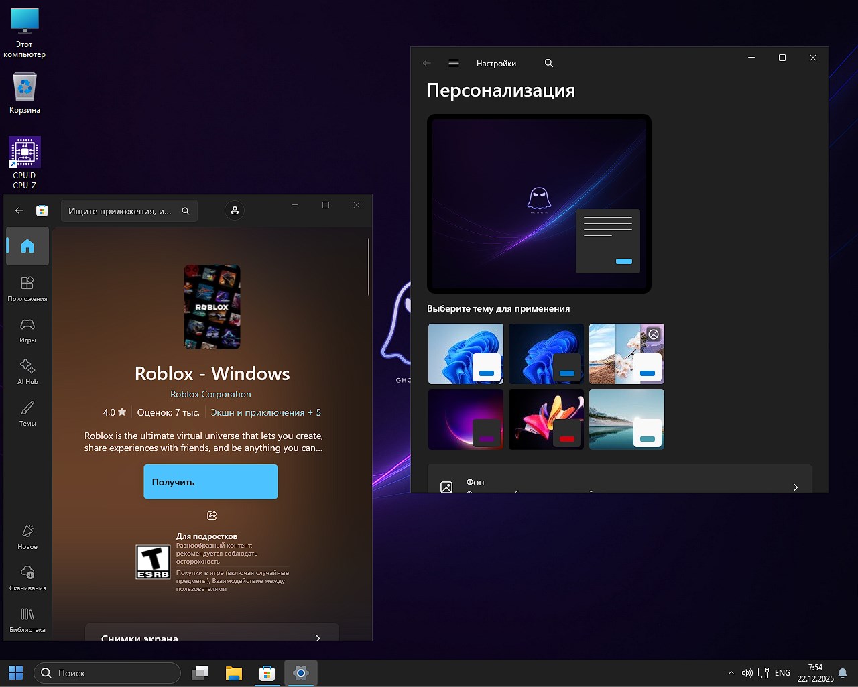The width and height of the screenshot is (858, 687).
Task: Click the ESRB T rating badge
Action: point(153,562)
